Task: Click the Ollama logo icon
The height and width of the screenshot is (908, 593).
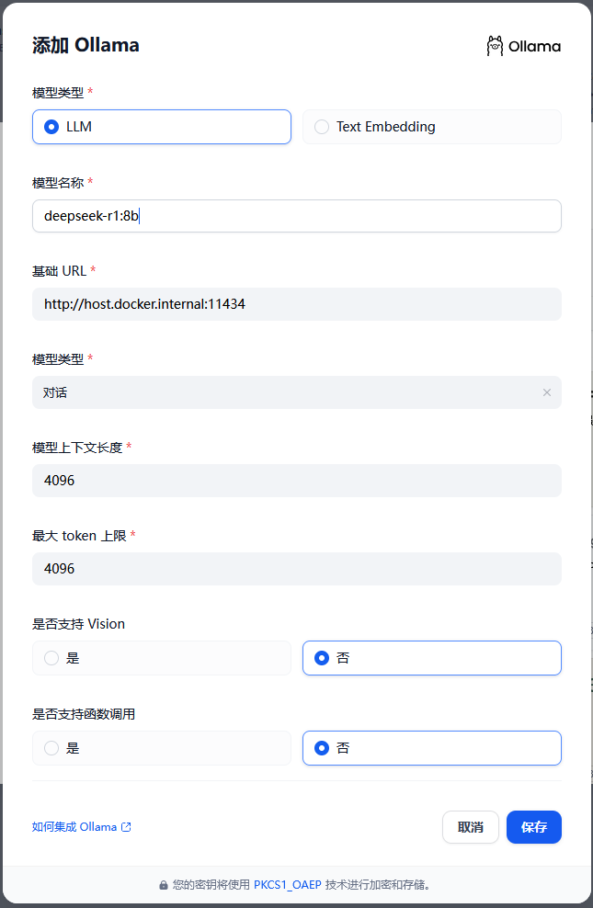Action: pos(495,46)
